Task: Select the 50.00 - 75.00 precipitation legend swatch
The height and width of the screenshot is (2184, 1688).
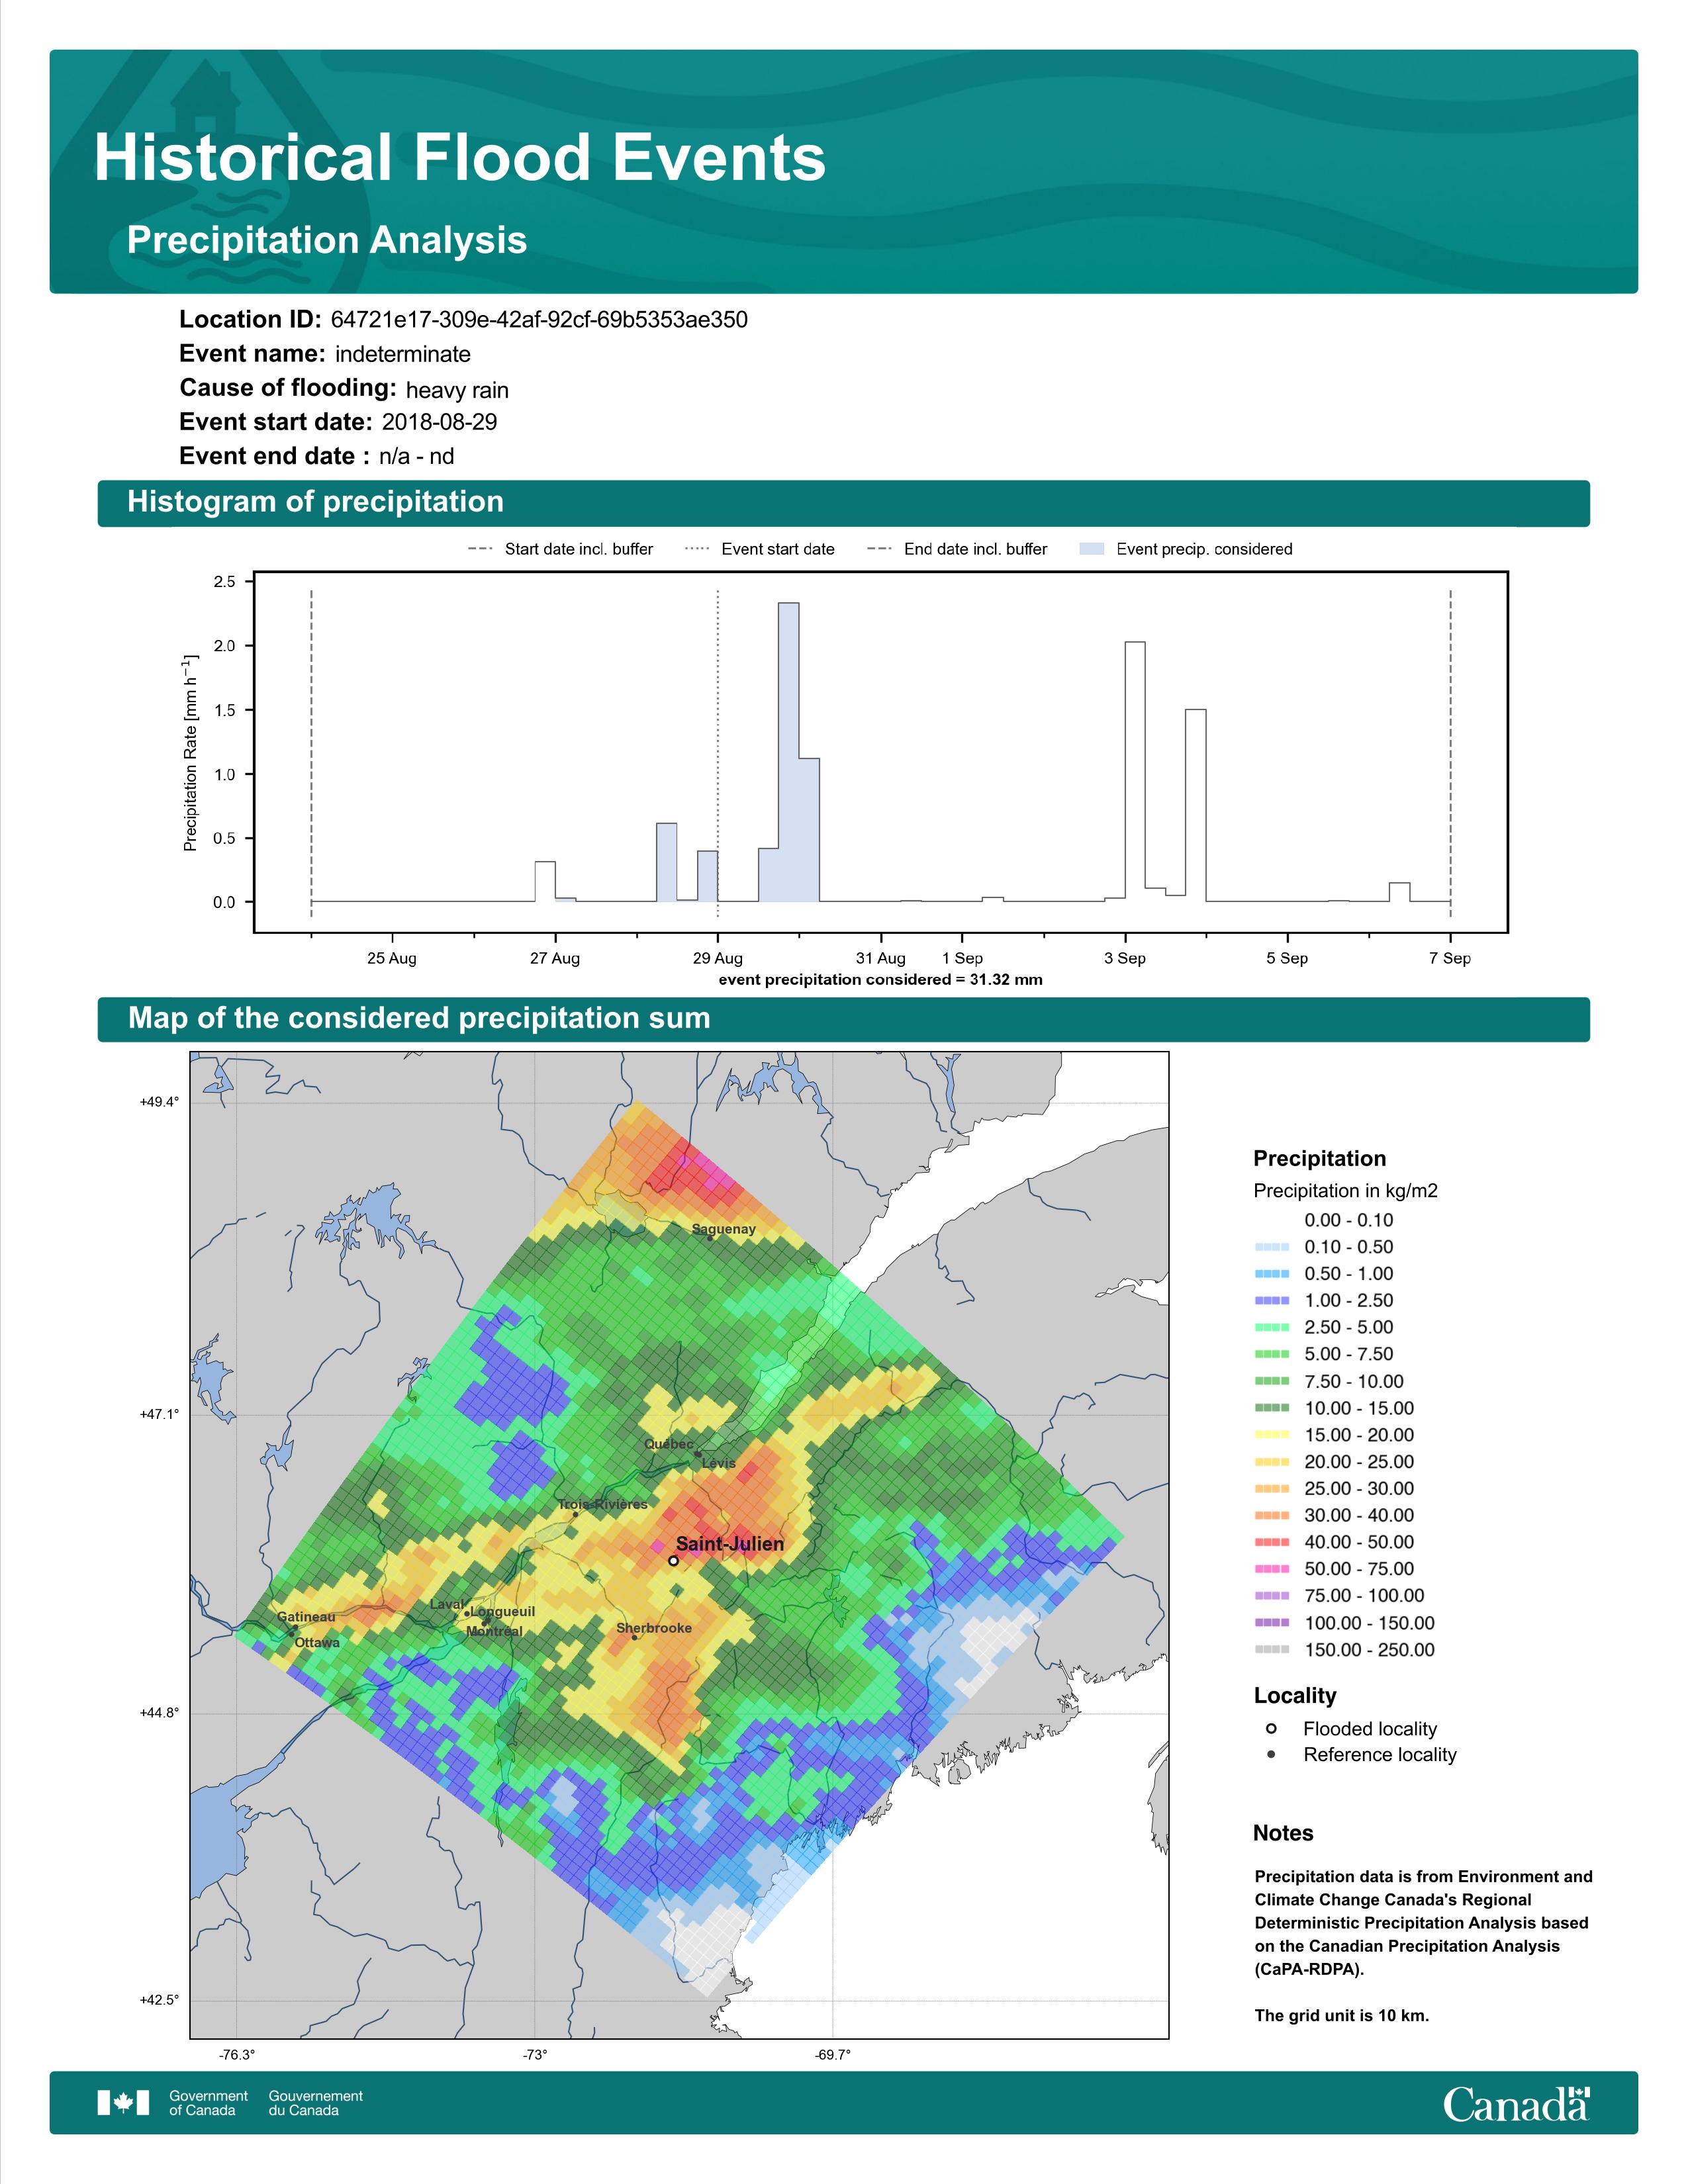Action: [1272, 1569]
